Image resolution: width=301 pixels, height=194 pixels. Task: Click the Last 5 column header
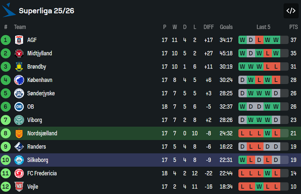point(263,27)
